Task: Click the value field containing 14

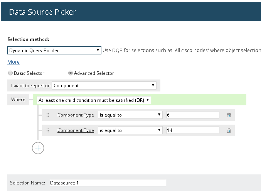Action: pos(192,130)
